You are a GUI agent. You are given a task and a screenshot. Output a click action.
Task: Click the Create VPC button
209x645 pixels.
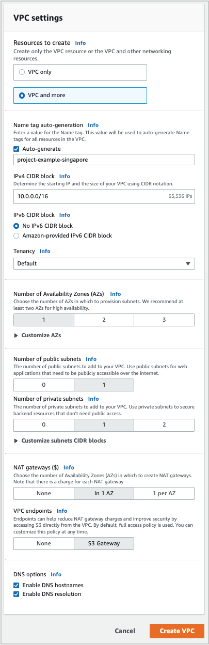point(177,631)
